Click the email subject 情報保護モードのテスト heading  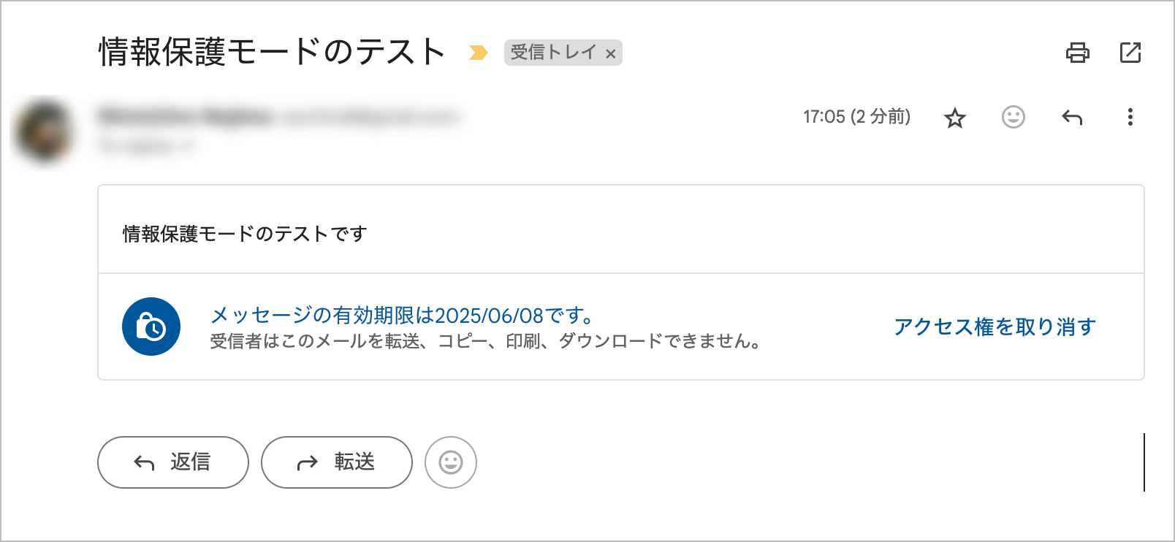272,53
